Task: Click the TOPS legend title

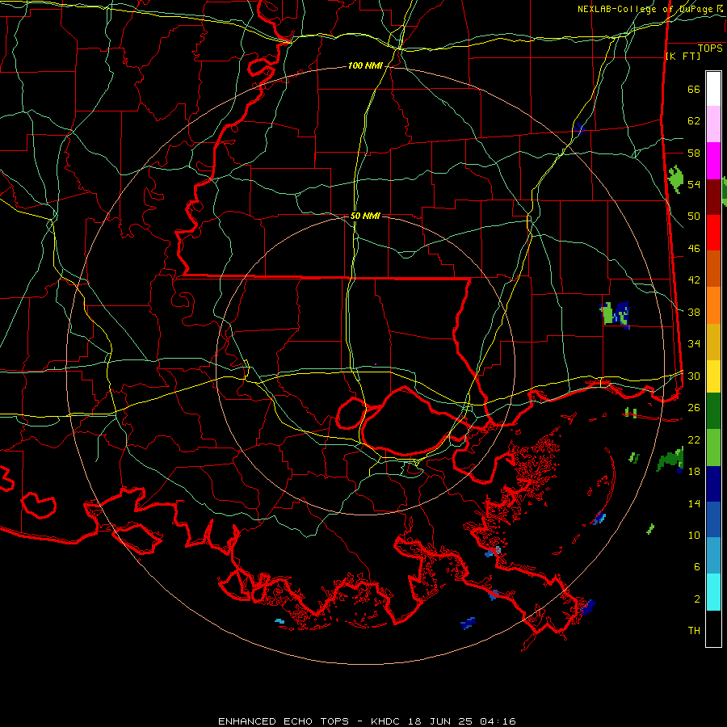Action: point(710,48)
